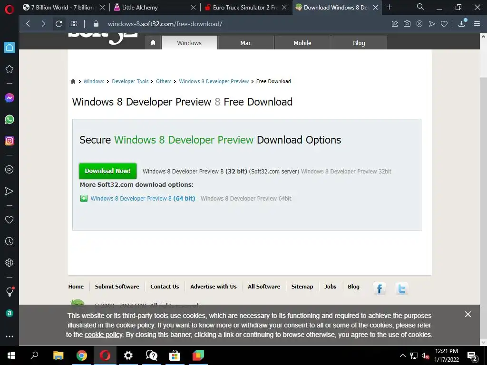Open bookmarks star in sidebar

(x=10, y=69)
